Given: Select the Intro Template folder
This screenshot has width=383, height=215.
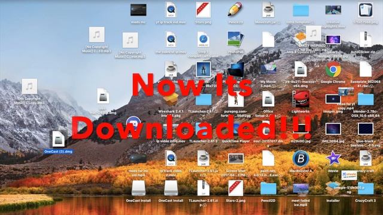Looking at the screenshot, I should (300, 10).
